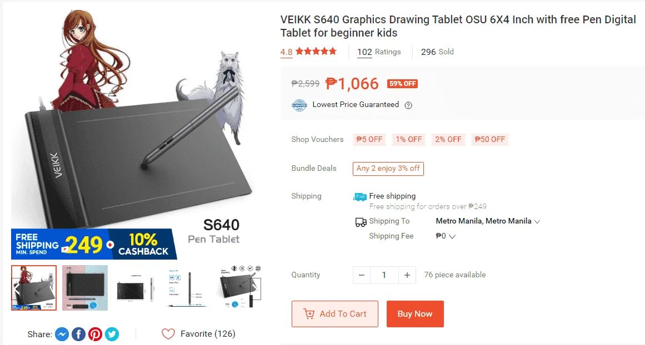Screen dimensions: 645x345
Task: Share the product on Pinterest
Action: pyautogui.click(x=95, y=334)
